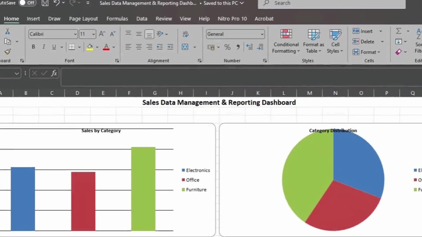Apply Percent Style
This screenshot has width=422, height=237.
point(227,47)
